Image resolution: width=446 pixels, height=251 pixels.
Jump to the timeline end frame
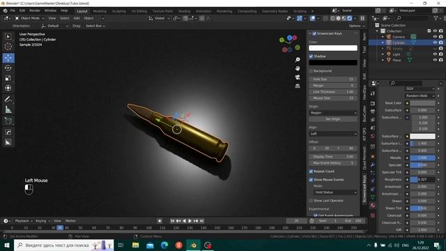coord(201,221)
